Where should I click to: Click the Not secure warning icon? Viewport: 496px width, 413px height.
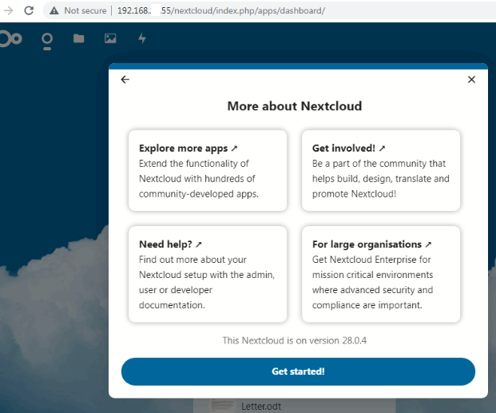tap(54, 10)
